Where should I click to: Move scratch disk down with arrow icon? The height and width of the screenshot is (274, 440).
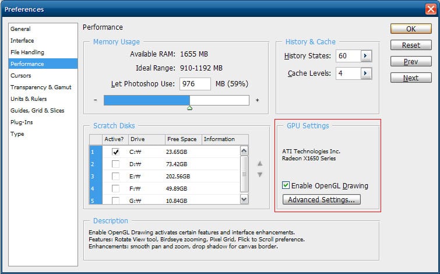pyautogui.click(x=260, y=174)
